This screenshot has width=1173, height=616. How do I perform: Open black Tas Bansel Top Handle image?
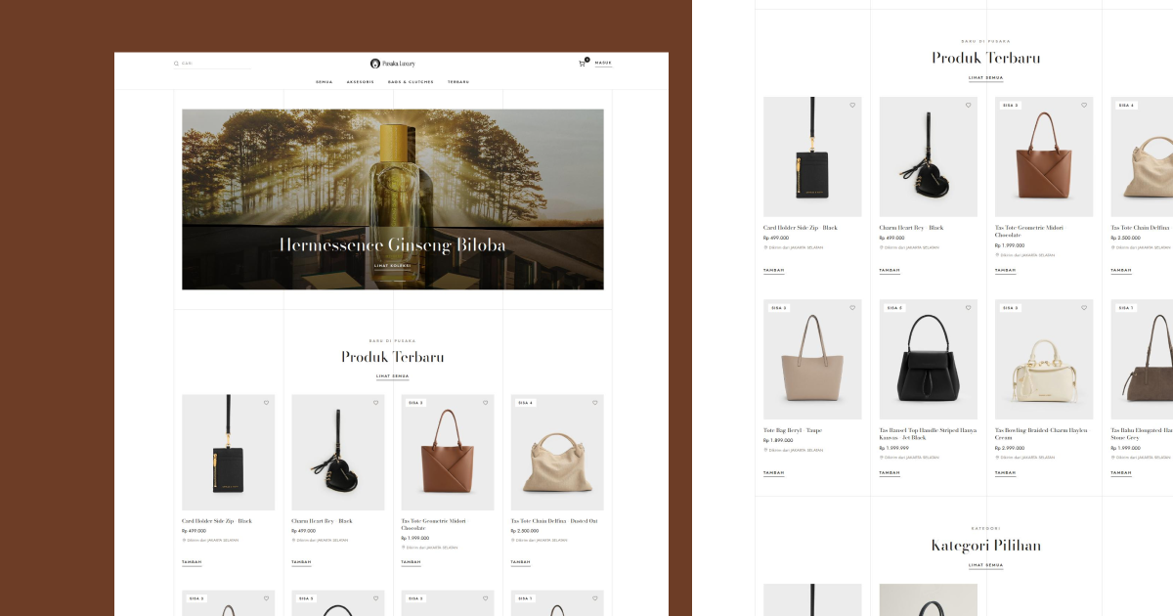pyautogui.click(x=928, y=359)
